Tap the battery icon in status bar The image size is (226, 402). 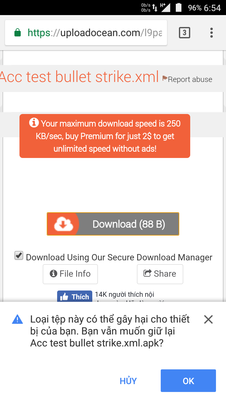pyautogui.click(x=179, y=8)
